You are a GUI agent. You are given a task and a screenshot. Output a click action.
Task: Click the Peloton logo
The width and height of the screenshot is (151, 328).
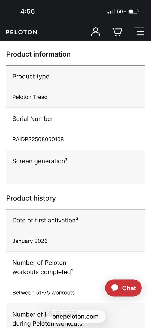point(22,32)
